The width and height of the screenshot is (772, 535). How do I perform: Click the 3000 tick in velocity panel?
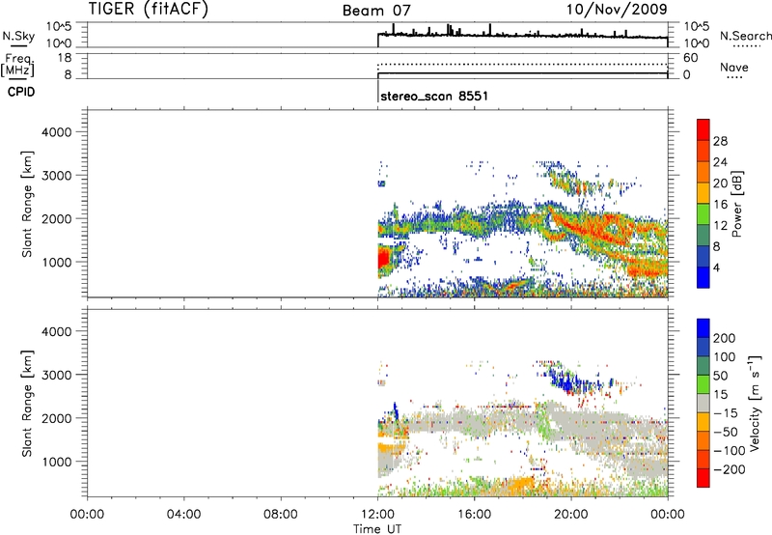tap(56, 375)
